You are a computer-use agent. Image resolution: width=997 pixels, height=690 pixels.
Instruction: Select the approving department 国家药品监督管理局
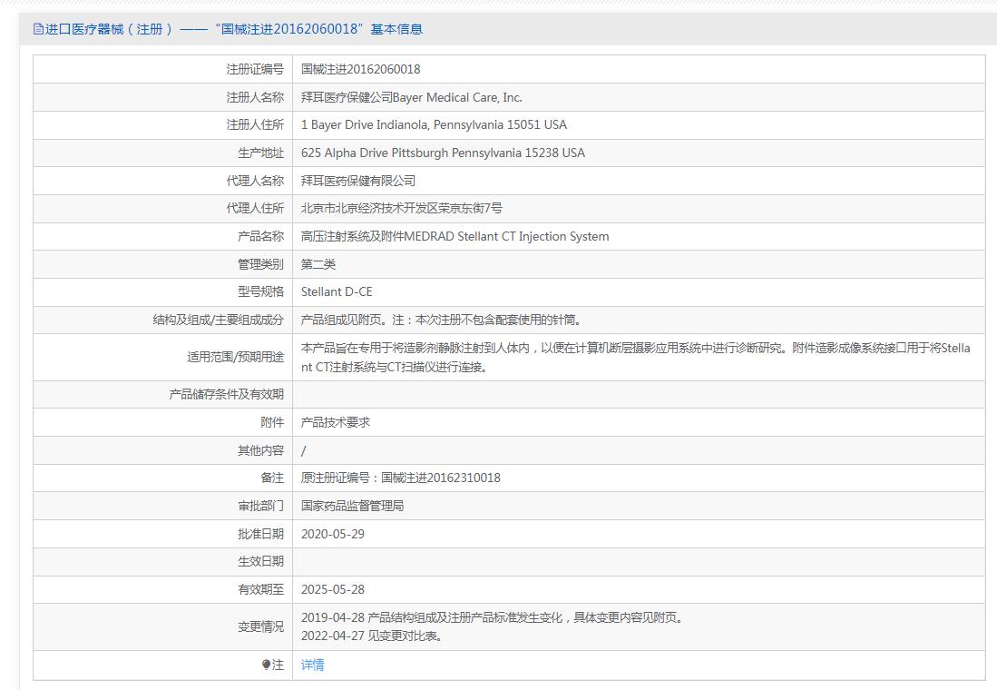pos(352,506)
